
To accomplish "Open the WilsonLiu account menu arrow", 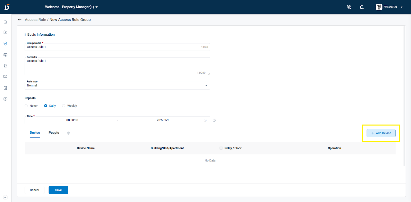I will pos(401,7).
